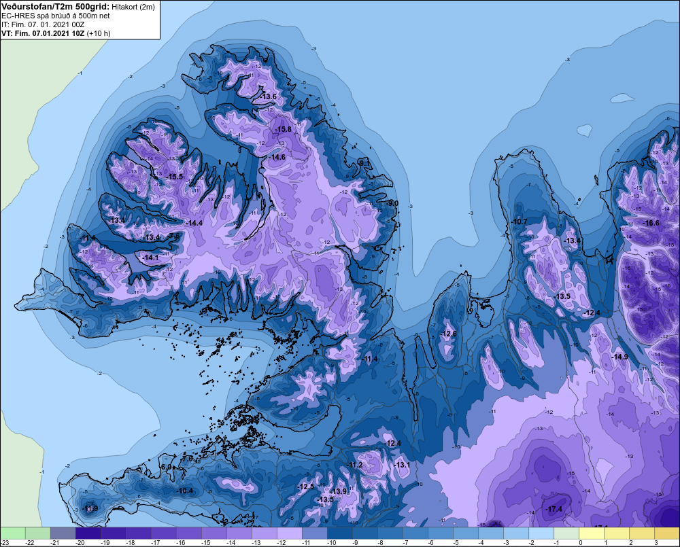Pick the -14.1 temperature label
680x547 pixels.
(151, 258)
